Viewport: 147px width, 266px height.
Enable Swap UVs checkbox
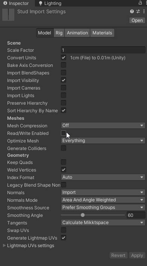point(64,230)
